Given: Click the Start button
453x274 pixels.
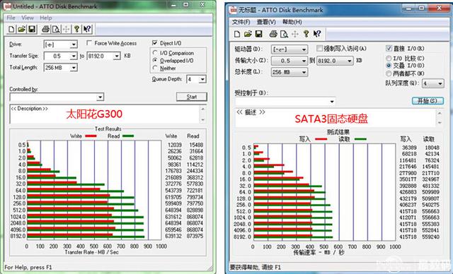Looking at the screenshot, I should click(192, 97).
